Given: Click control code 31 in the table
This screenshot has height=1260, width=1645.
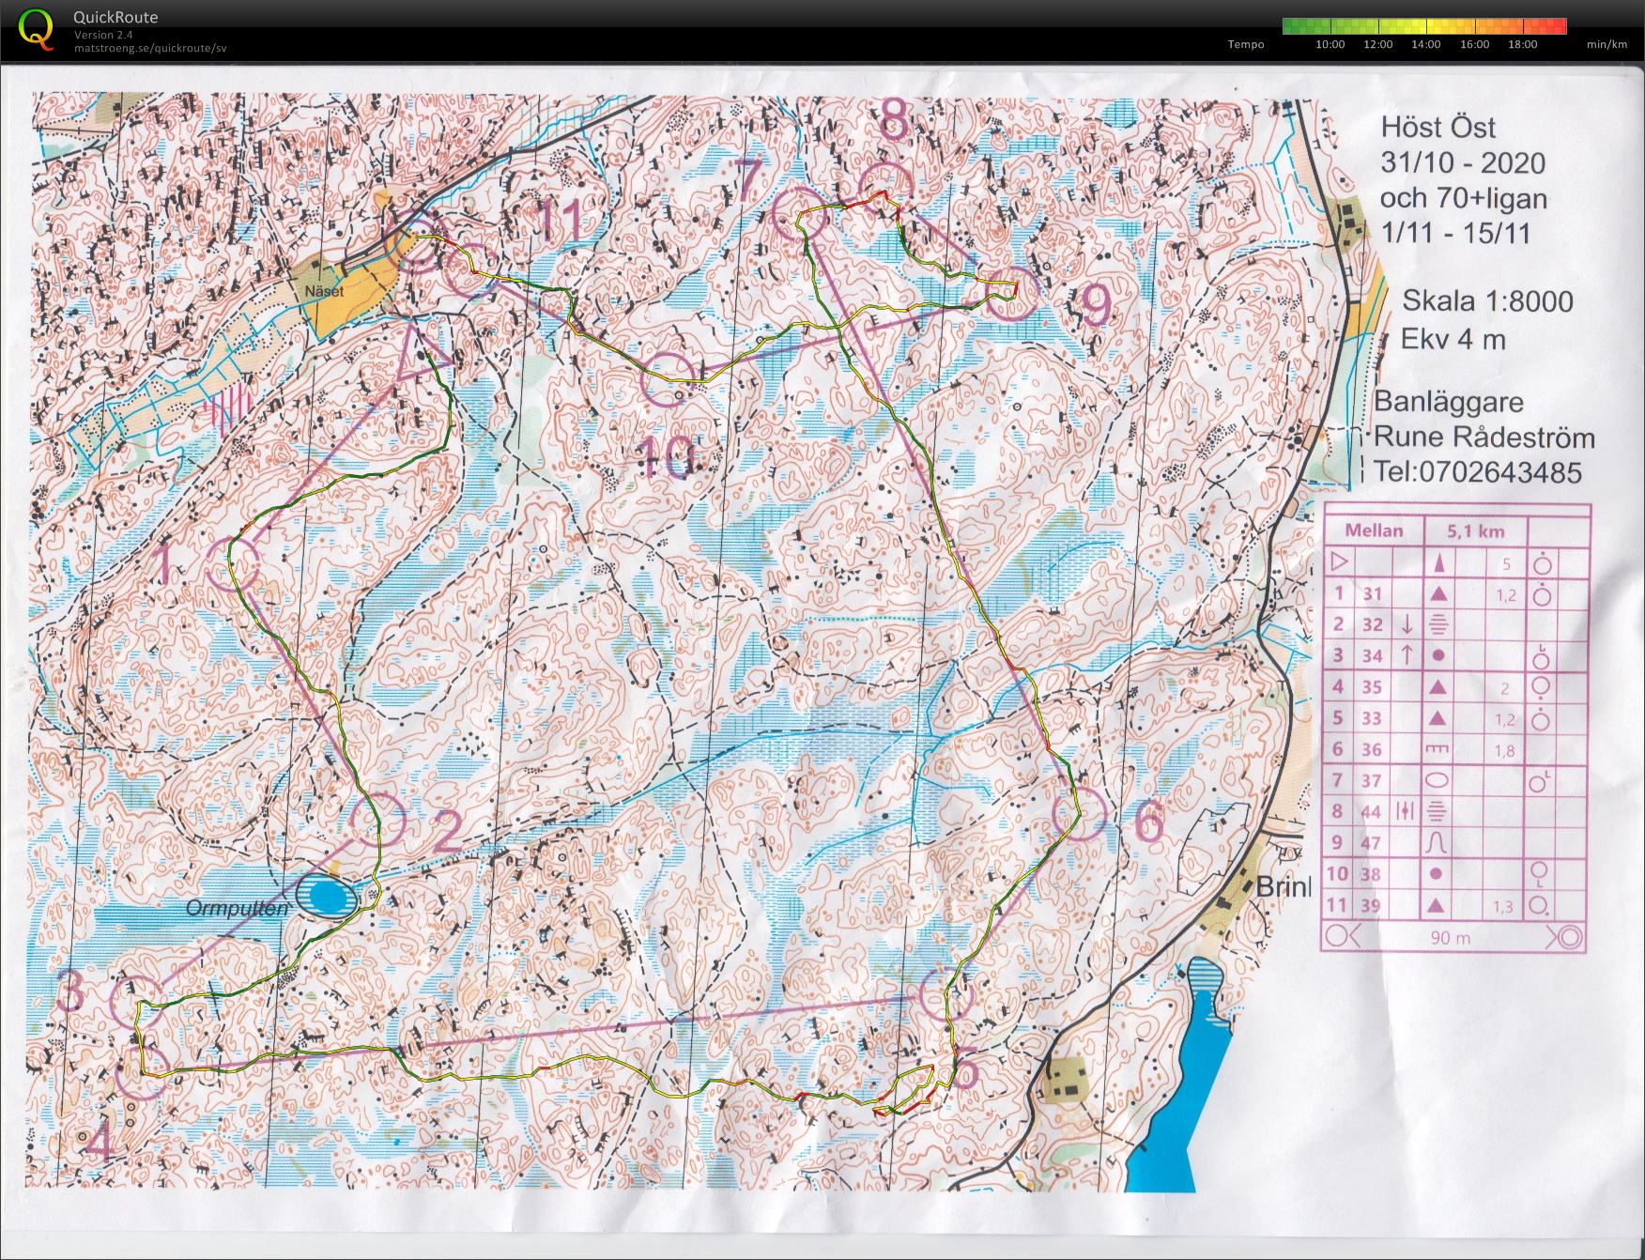Looking at the screenshot, I should click(x=1373, y=593).
